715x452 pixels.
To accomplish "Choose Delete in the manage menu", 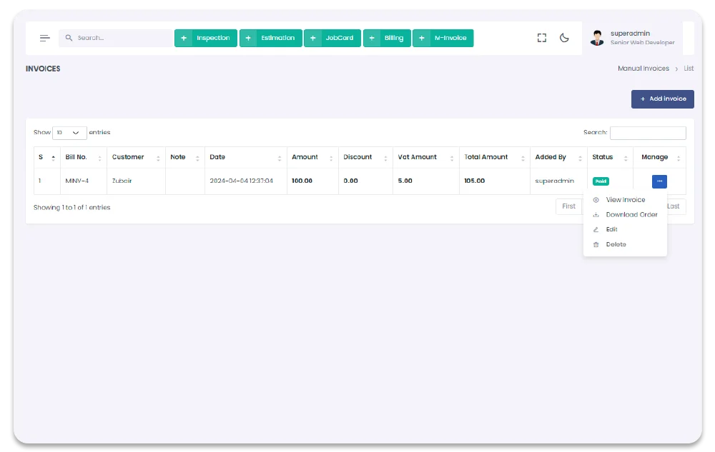I will pos(616,245).
